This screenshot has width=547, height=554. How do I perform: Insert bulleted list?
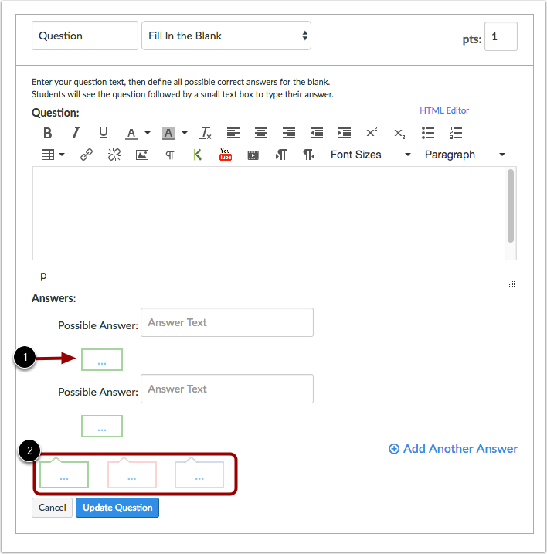click(428, 133)
